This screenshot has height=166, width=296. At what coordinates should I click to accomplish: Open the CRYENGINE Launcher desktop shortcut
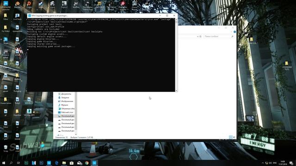click(6, 5)
